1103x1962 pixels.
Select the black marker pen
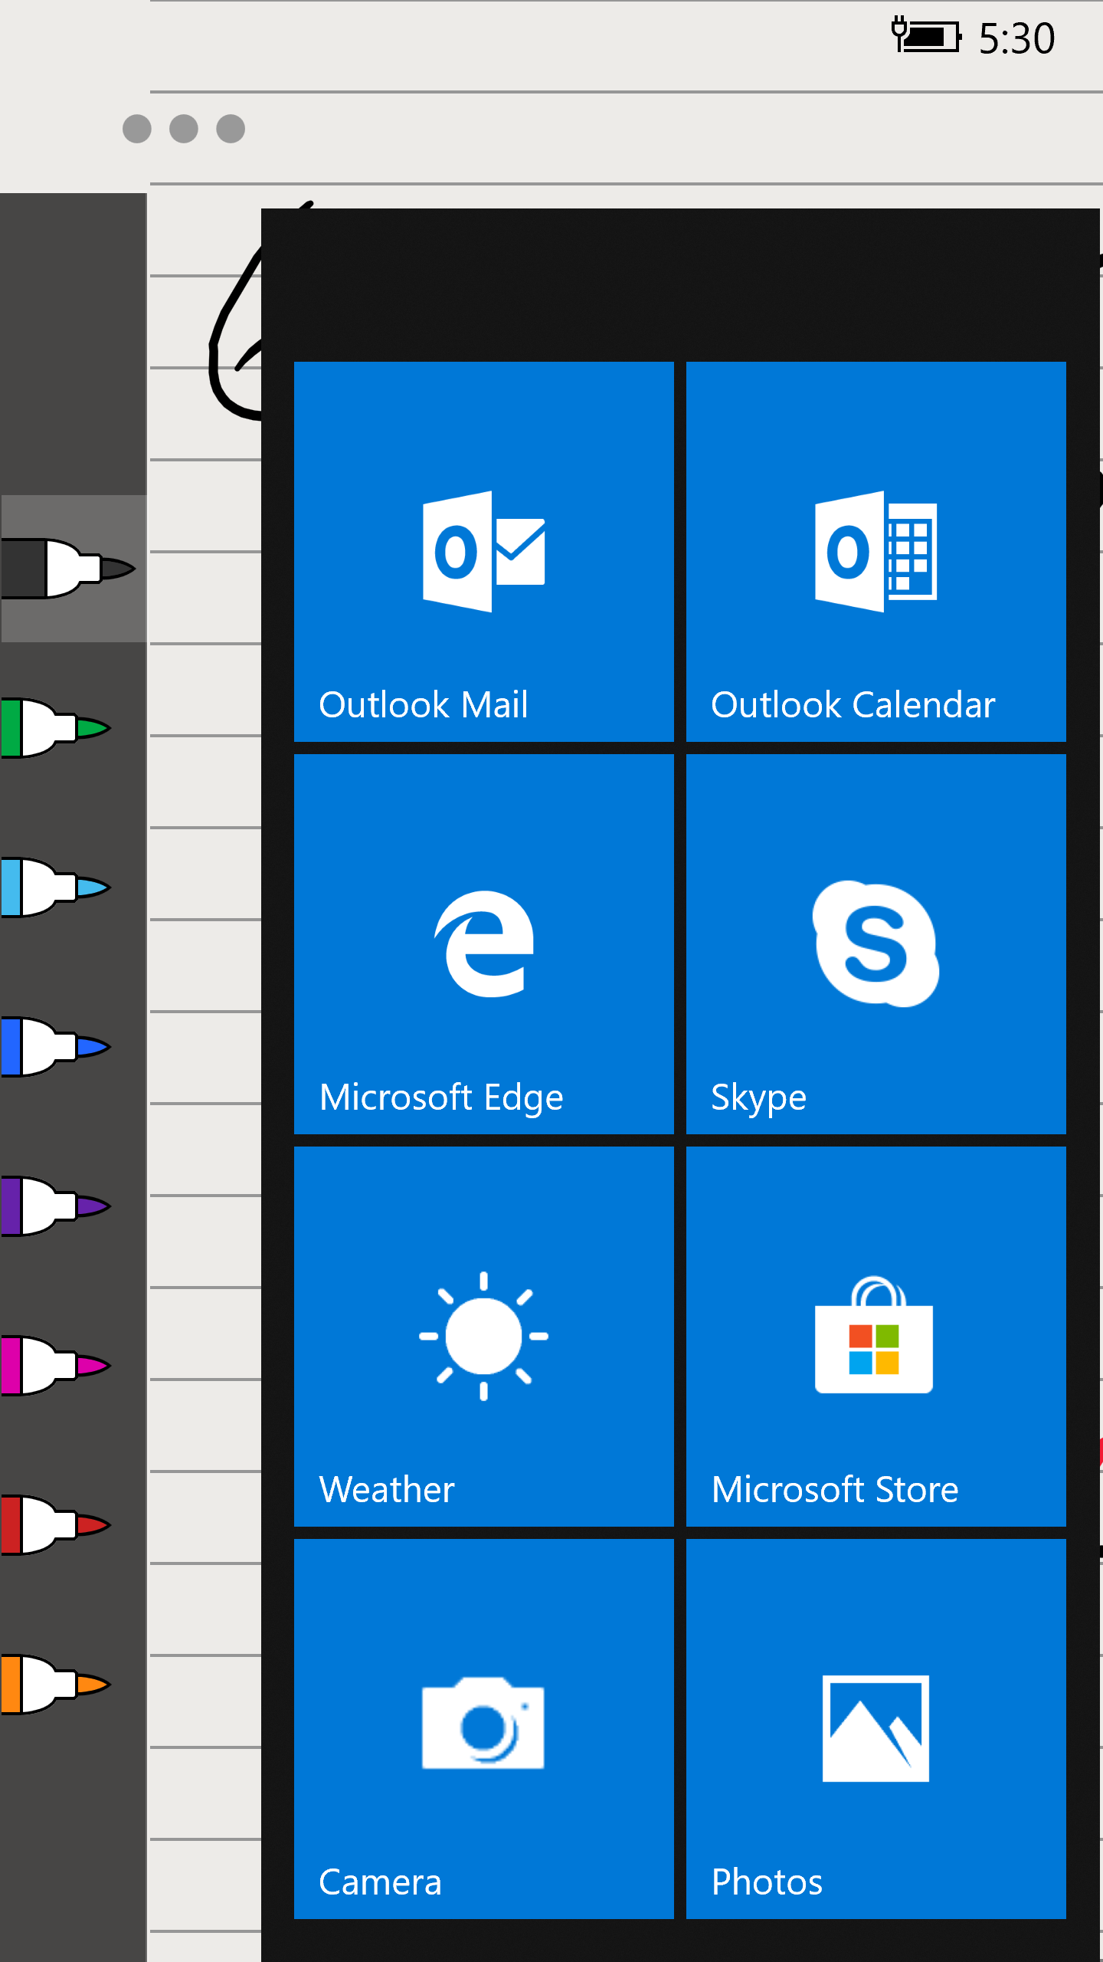pos(67,569)
